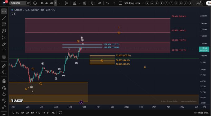Screen dimensions: 211x116
Task: Select the trend line tool
Action: coord(4,18)
